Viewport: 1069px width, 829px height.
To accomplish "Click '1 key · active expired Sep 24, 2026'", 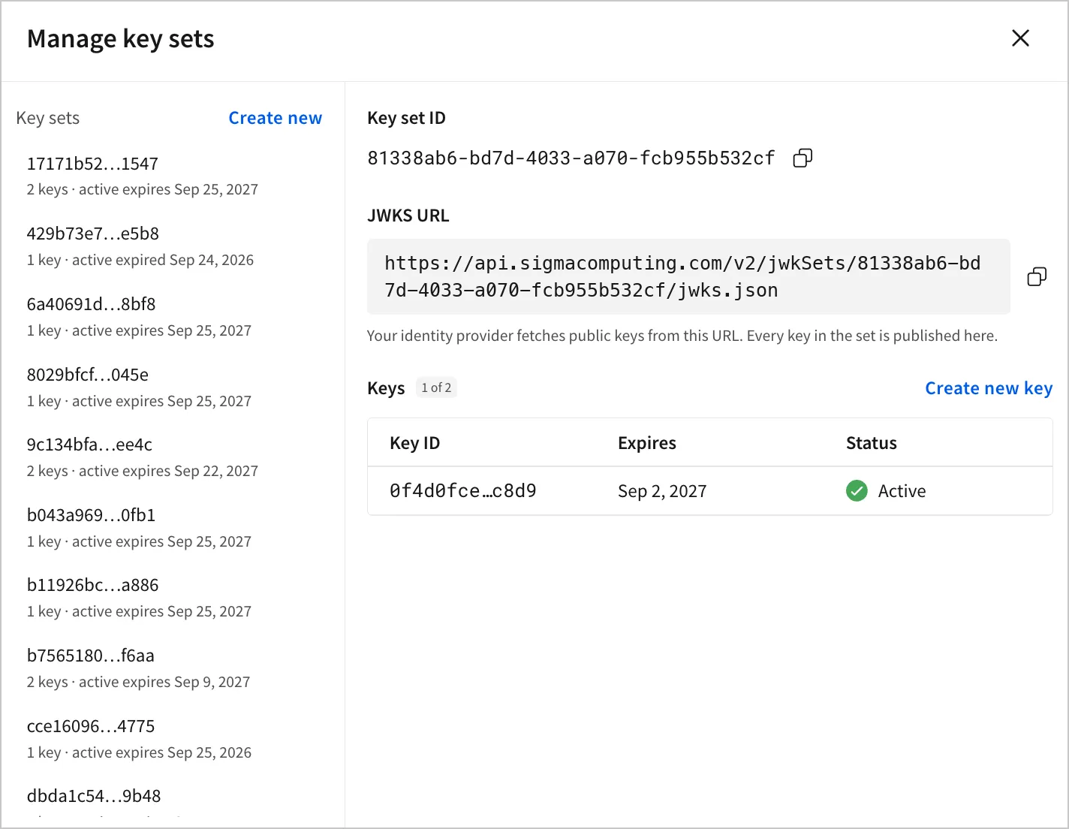I will coord(140,260).
